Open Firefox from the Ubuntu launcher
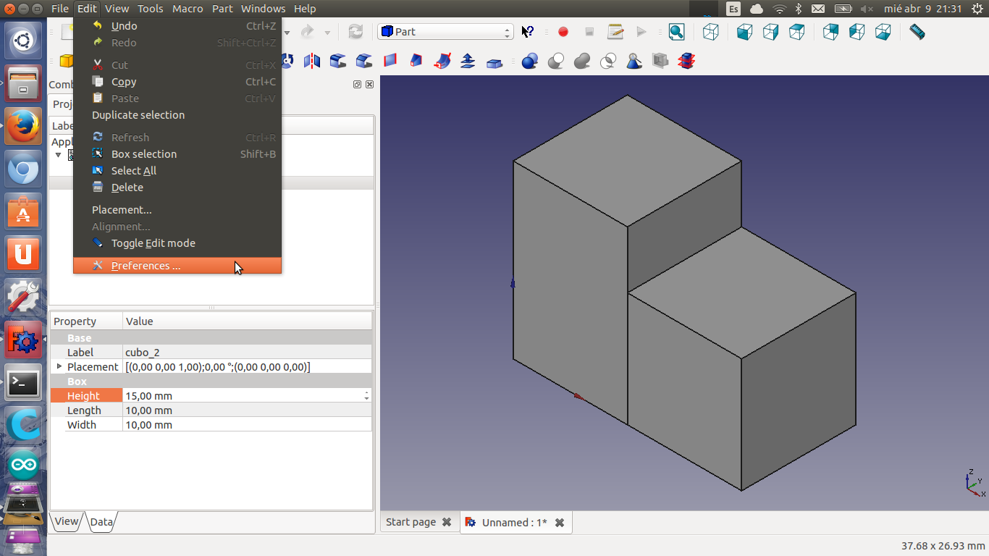 pos(23,127)
